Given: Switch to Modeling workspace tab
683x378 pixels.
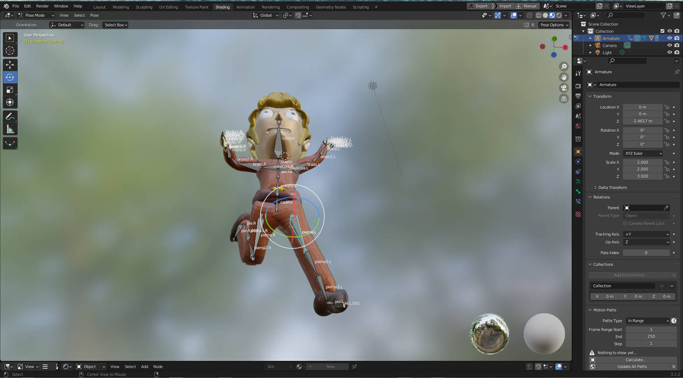Looking at the screenshot, I should tap(120, 7).
